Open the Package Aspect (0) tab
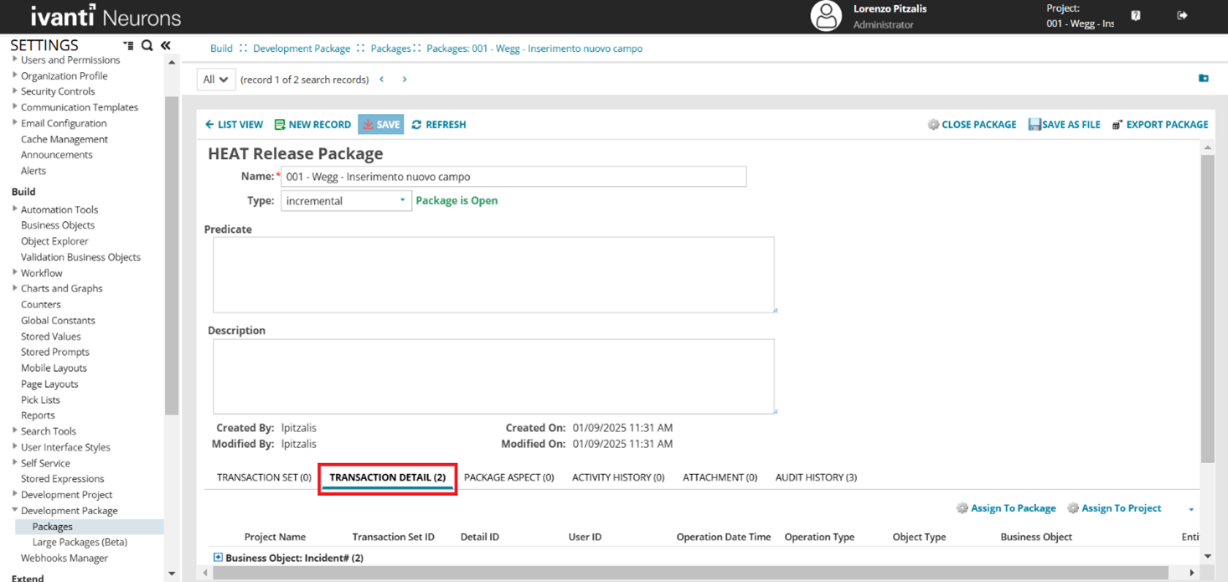This screenshot has width=1228, height=582. pyautogui.click(x=509, y=477)
